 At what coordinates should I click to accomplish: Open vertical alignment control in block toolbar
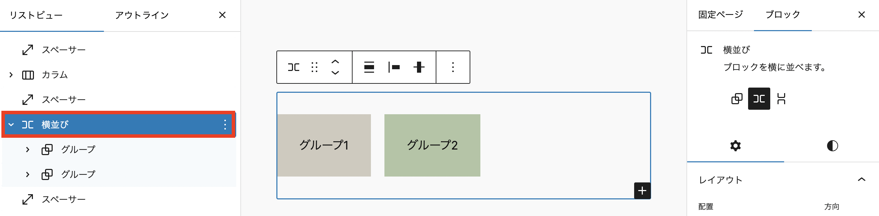[419, 67]
